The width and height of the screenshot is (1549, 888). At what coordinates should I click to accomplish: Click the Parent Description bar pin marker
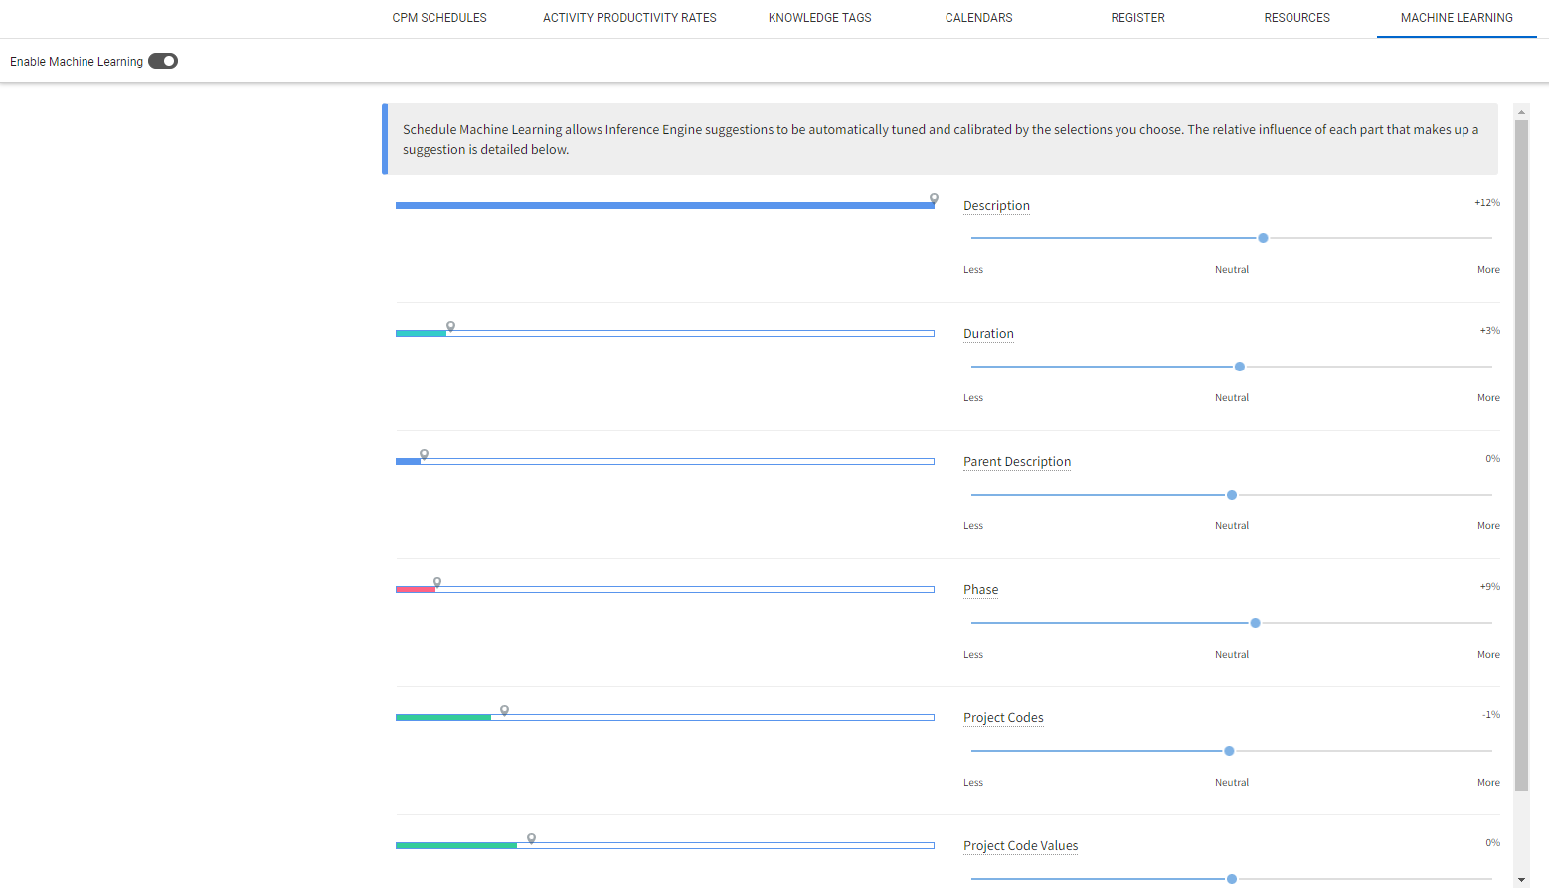pyautogui.click(x=424, y=454)
